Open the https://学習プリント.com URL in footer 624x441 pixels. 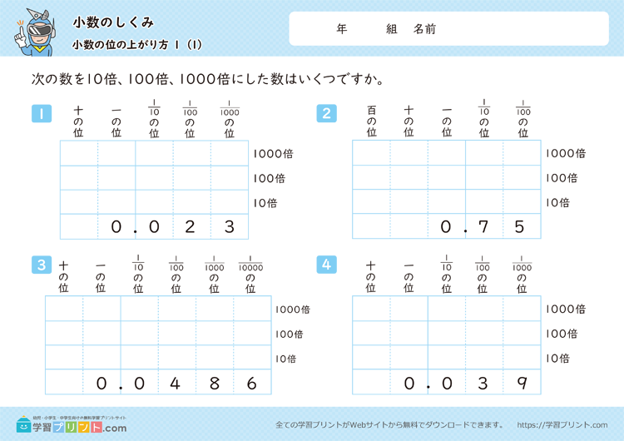[x=562, y=425]
